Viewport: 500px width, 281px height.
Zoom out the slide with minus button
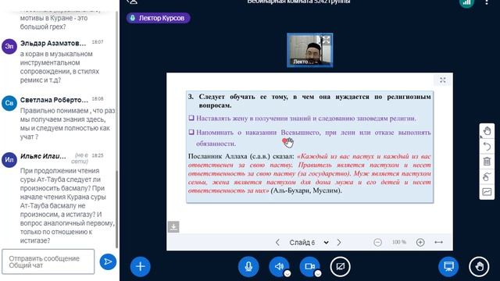(377, 243)
